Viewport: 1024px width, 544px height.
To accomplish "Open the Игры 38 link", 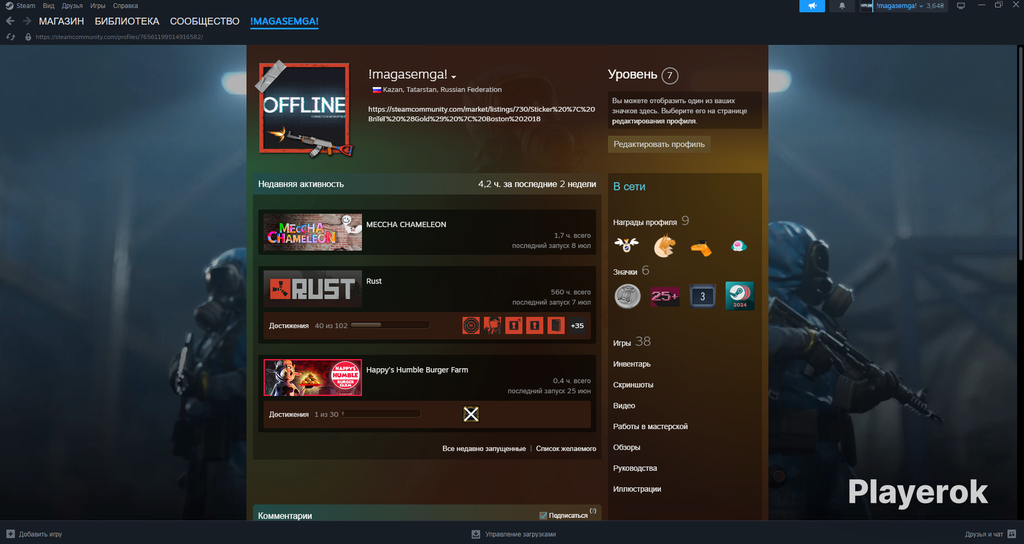I will coord(631,342).
